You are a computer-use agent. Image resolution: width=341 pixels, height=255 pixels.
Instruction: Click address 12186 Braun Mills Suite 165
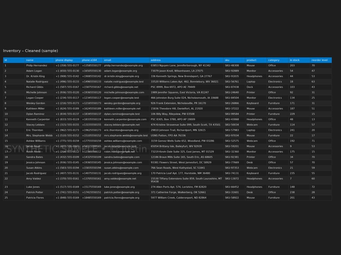[187, 157]
